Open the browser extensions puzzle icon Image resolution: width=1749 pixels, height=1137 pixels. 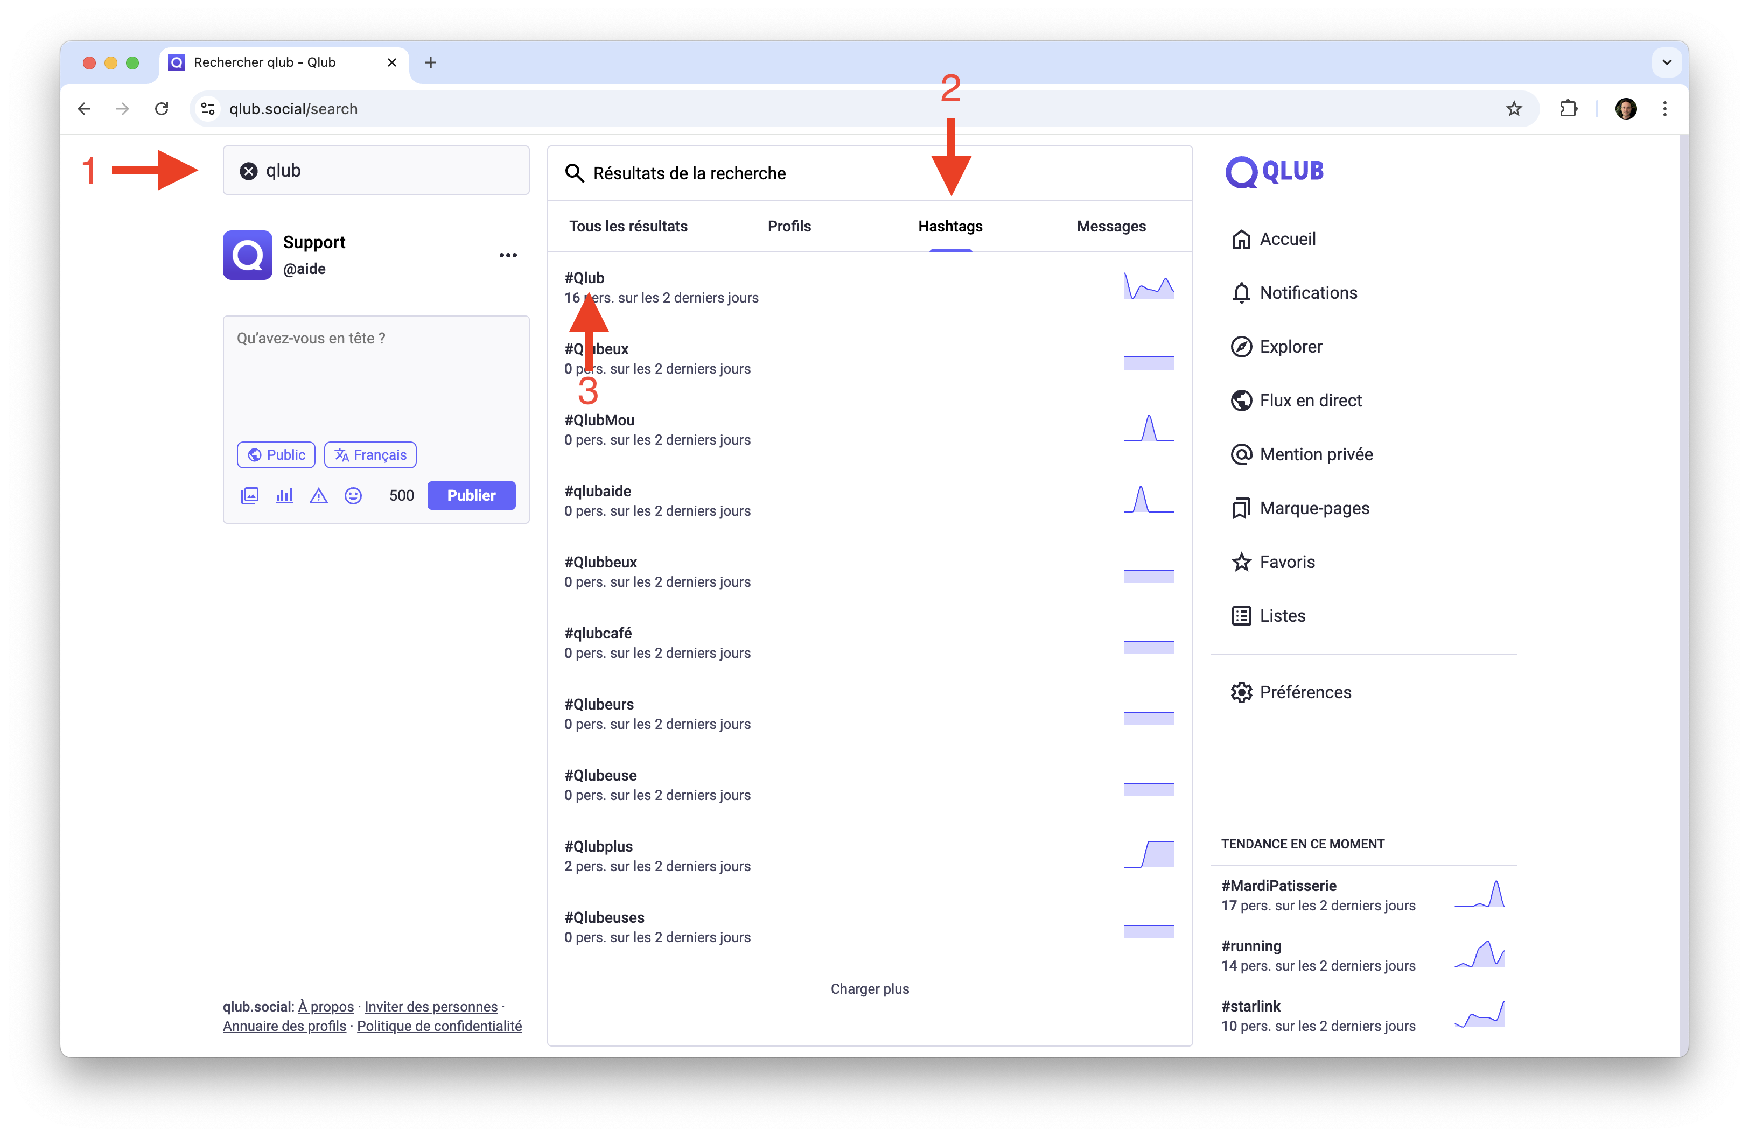click(1568, 109)
